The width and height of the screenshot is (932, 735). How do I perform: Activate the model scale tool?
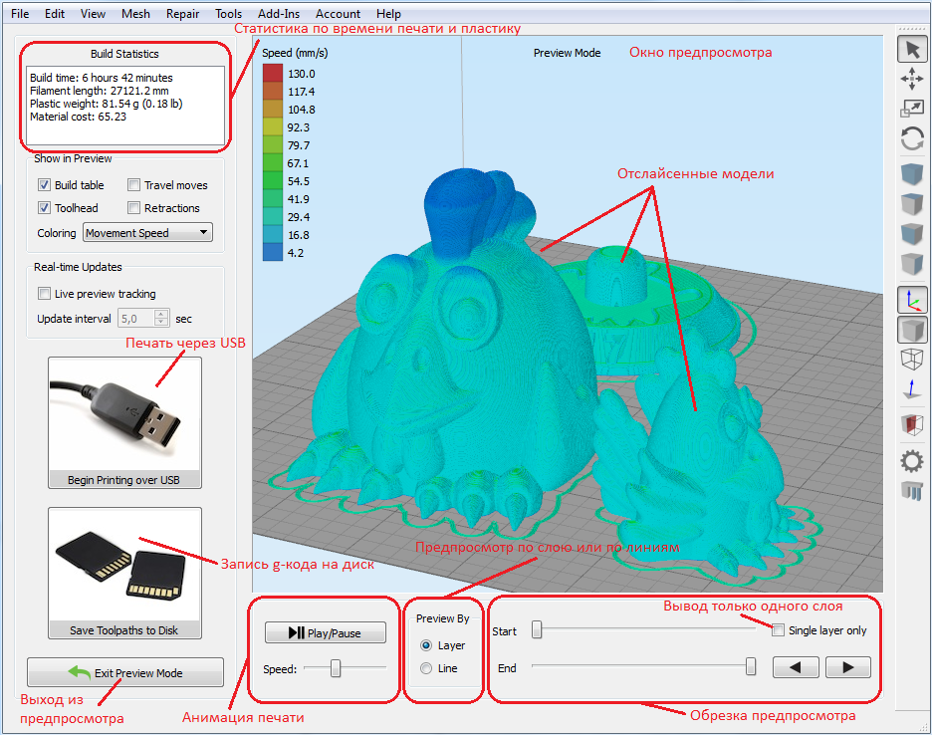point(912,108)
